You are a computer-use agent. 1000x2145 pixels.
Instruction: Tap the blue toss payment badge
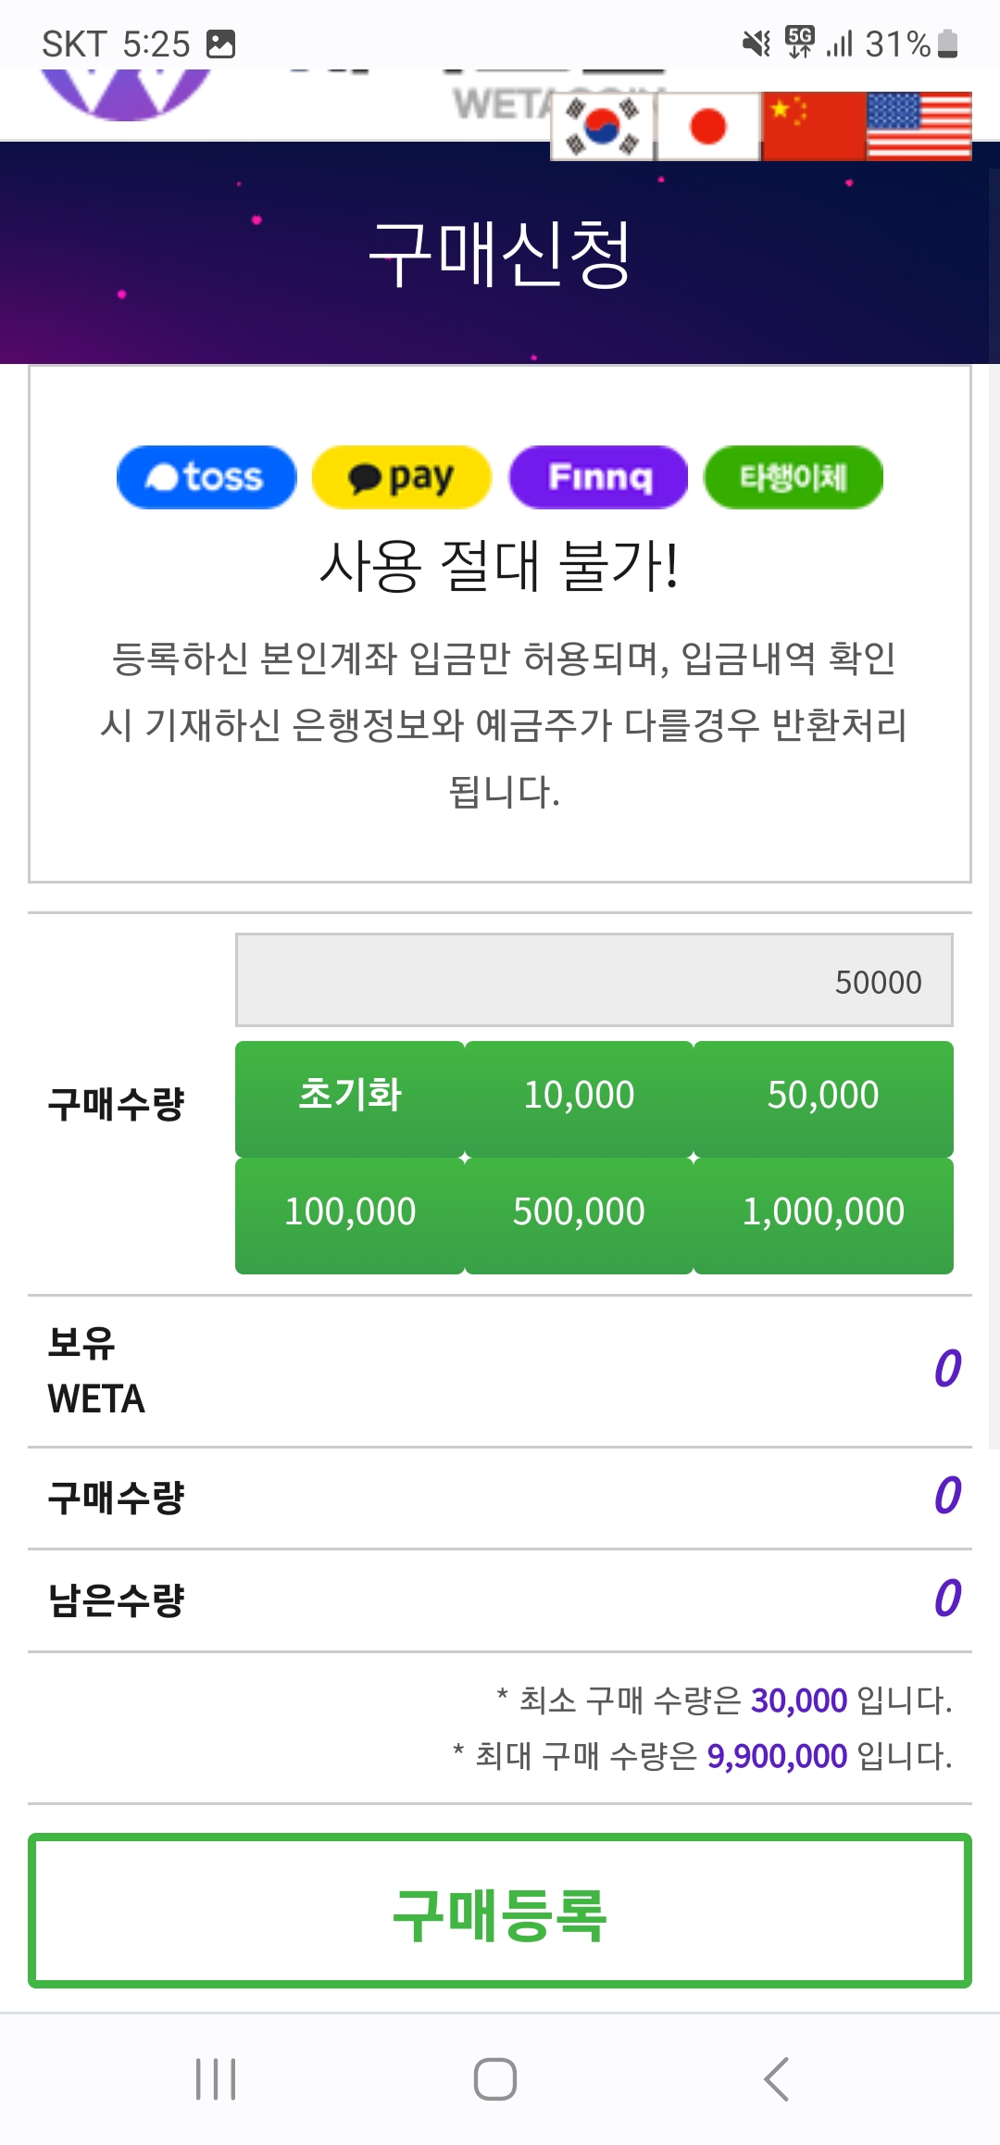(x=206, y=477)
